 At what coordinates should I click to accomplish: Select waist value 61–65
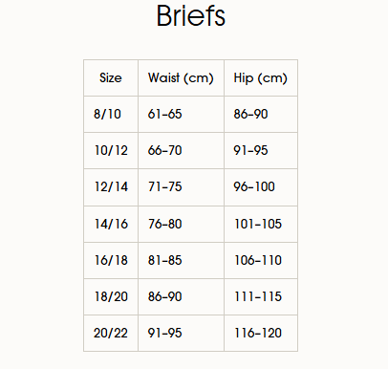point(164,114)
